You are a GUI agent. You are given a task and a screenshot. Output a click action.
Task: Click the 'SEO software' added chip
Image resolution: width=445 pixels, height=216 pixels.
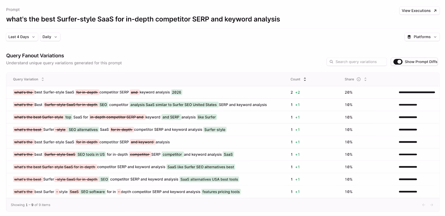93,192
